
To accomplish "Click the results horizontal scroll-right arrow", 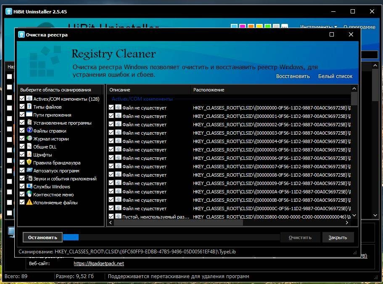I will pos(347,223).
